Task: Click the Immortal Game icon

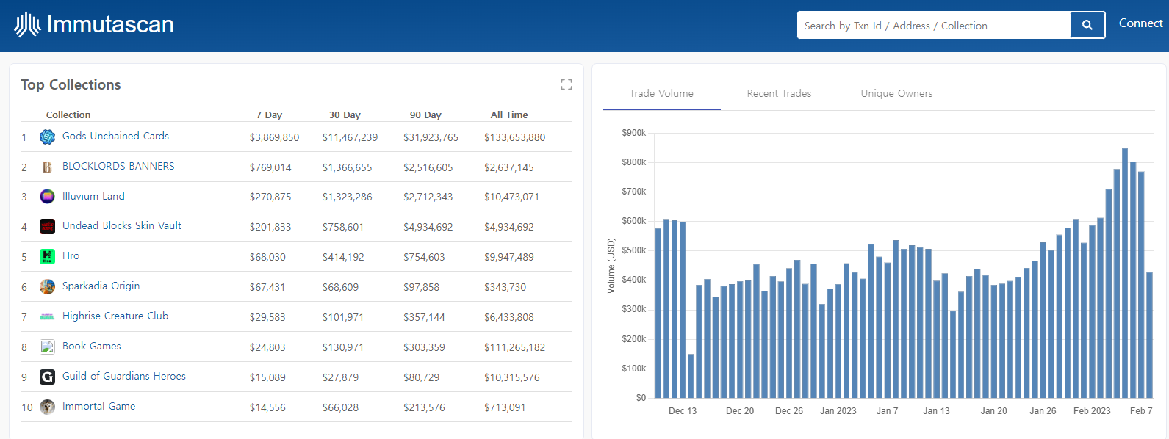Action: point(48,407)
